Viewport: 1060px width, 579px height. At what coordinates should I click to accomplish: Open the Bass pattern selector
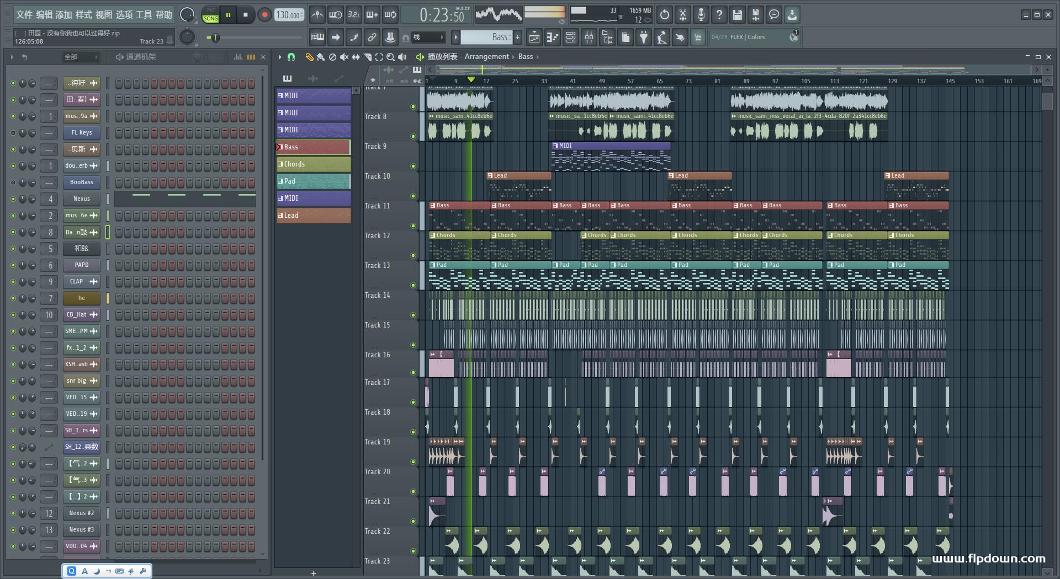pyautogui.click(x=486, y=37)
